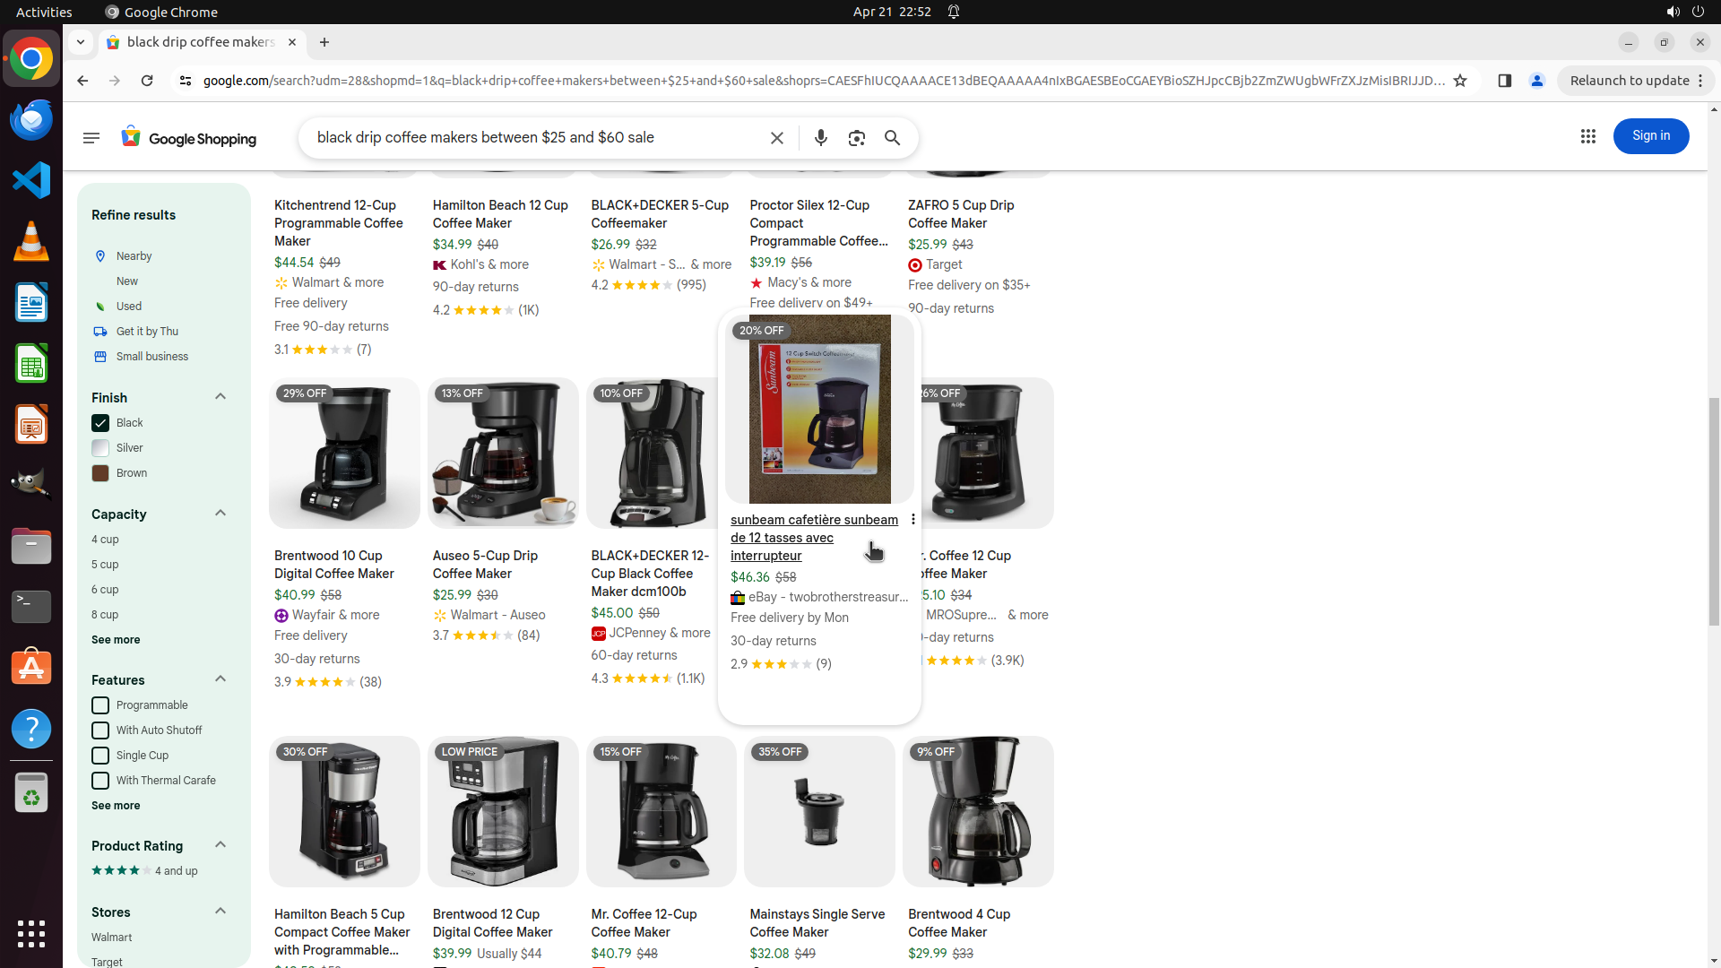1721x968 pixels.
Task: Bookmark this page with star icon
Action: point(1460,81)
